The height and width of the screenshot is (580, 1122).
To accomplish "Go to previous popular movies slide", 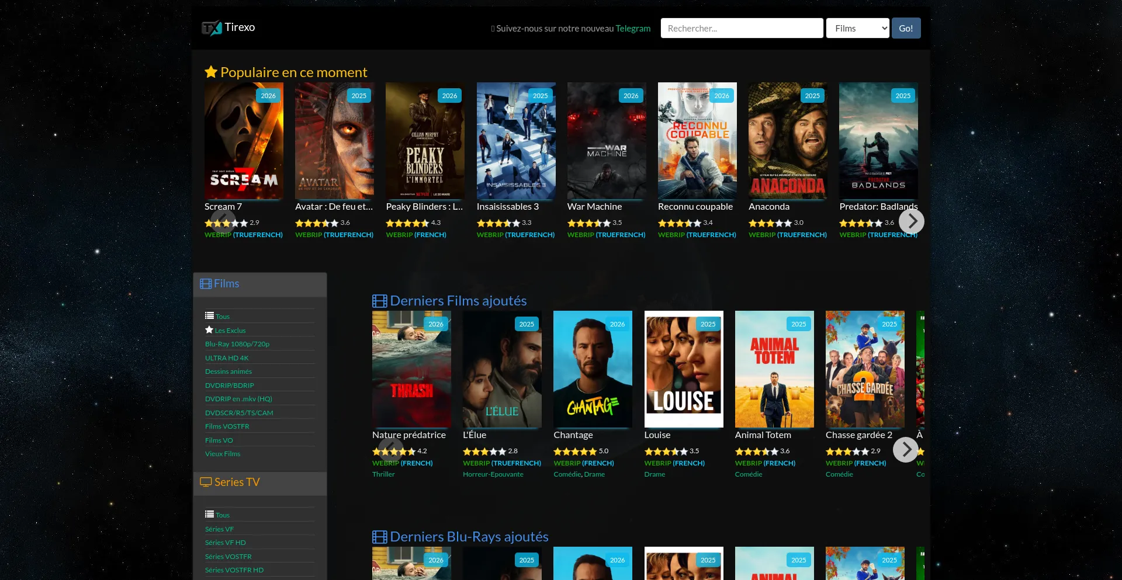I will tap(223, 221).
